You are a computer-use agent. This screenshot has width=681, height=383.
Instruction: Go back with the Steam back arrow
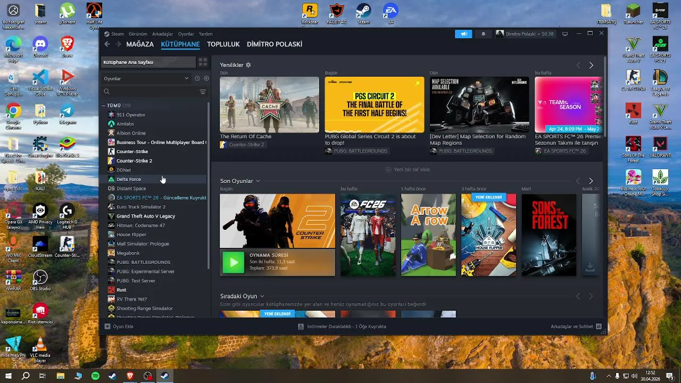[x=107, y=44]
